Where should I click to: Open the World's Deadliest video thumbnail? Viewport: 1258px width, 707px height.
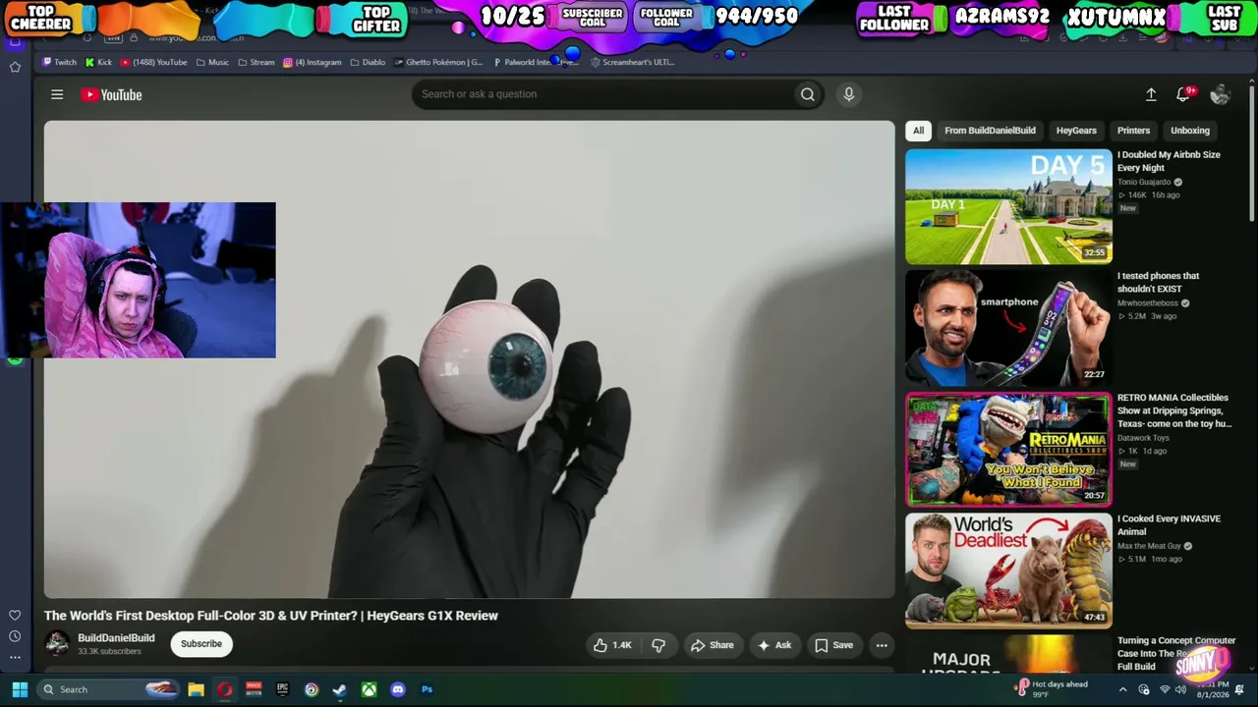pos(1008,571)
